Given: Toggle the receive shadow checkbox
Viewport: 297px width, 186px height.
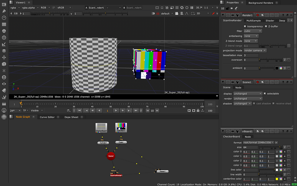Looking at the screenshot, I should (x=273, y=103).
